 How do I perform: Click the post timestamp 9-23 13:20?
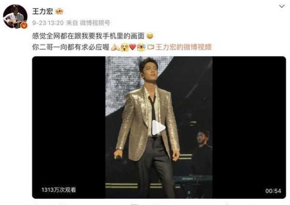48,23
